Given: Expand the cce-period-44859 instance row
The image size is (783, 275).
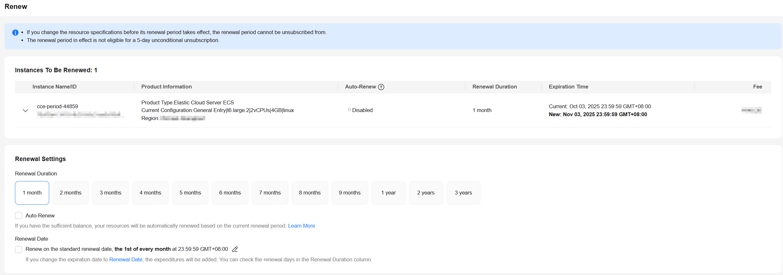Looking at the screenshot, I should coord(25,110).
